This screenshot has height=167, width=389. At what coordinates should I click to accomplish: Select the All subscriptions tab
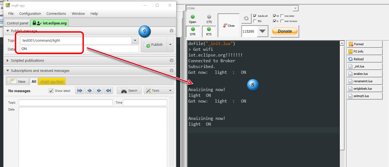(x=34, y=81)
